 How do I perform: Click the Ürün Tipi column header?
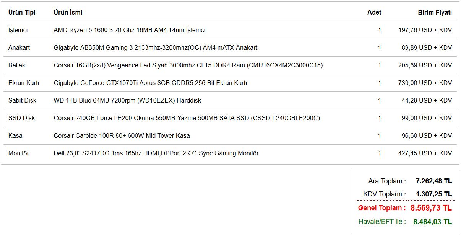[x=22, y=12]
